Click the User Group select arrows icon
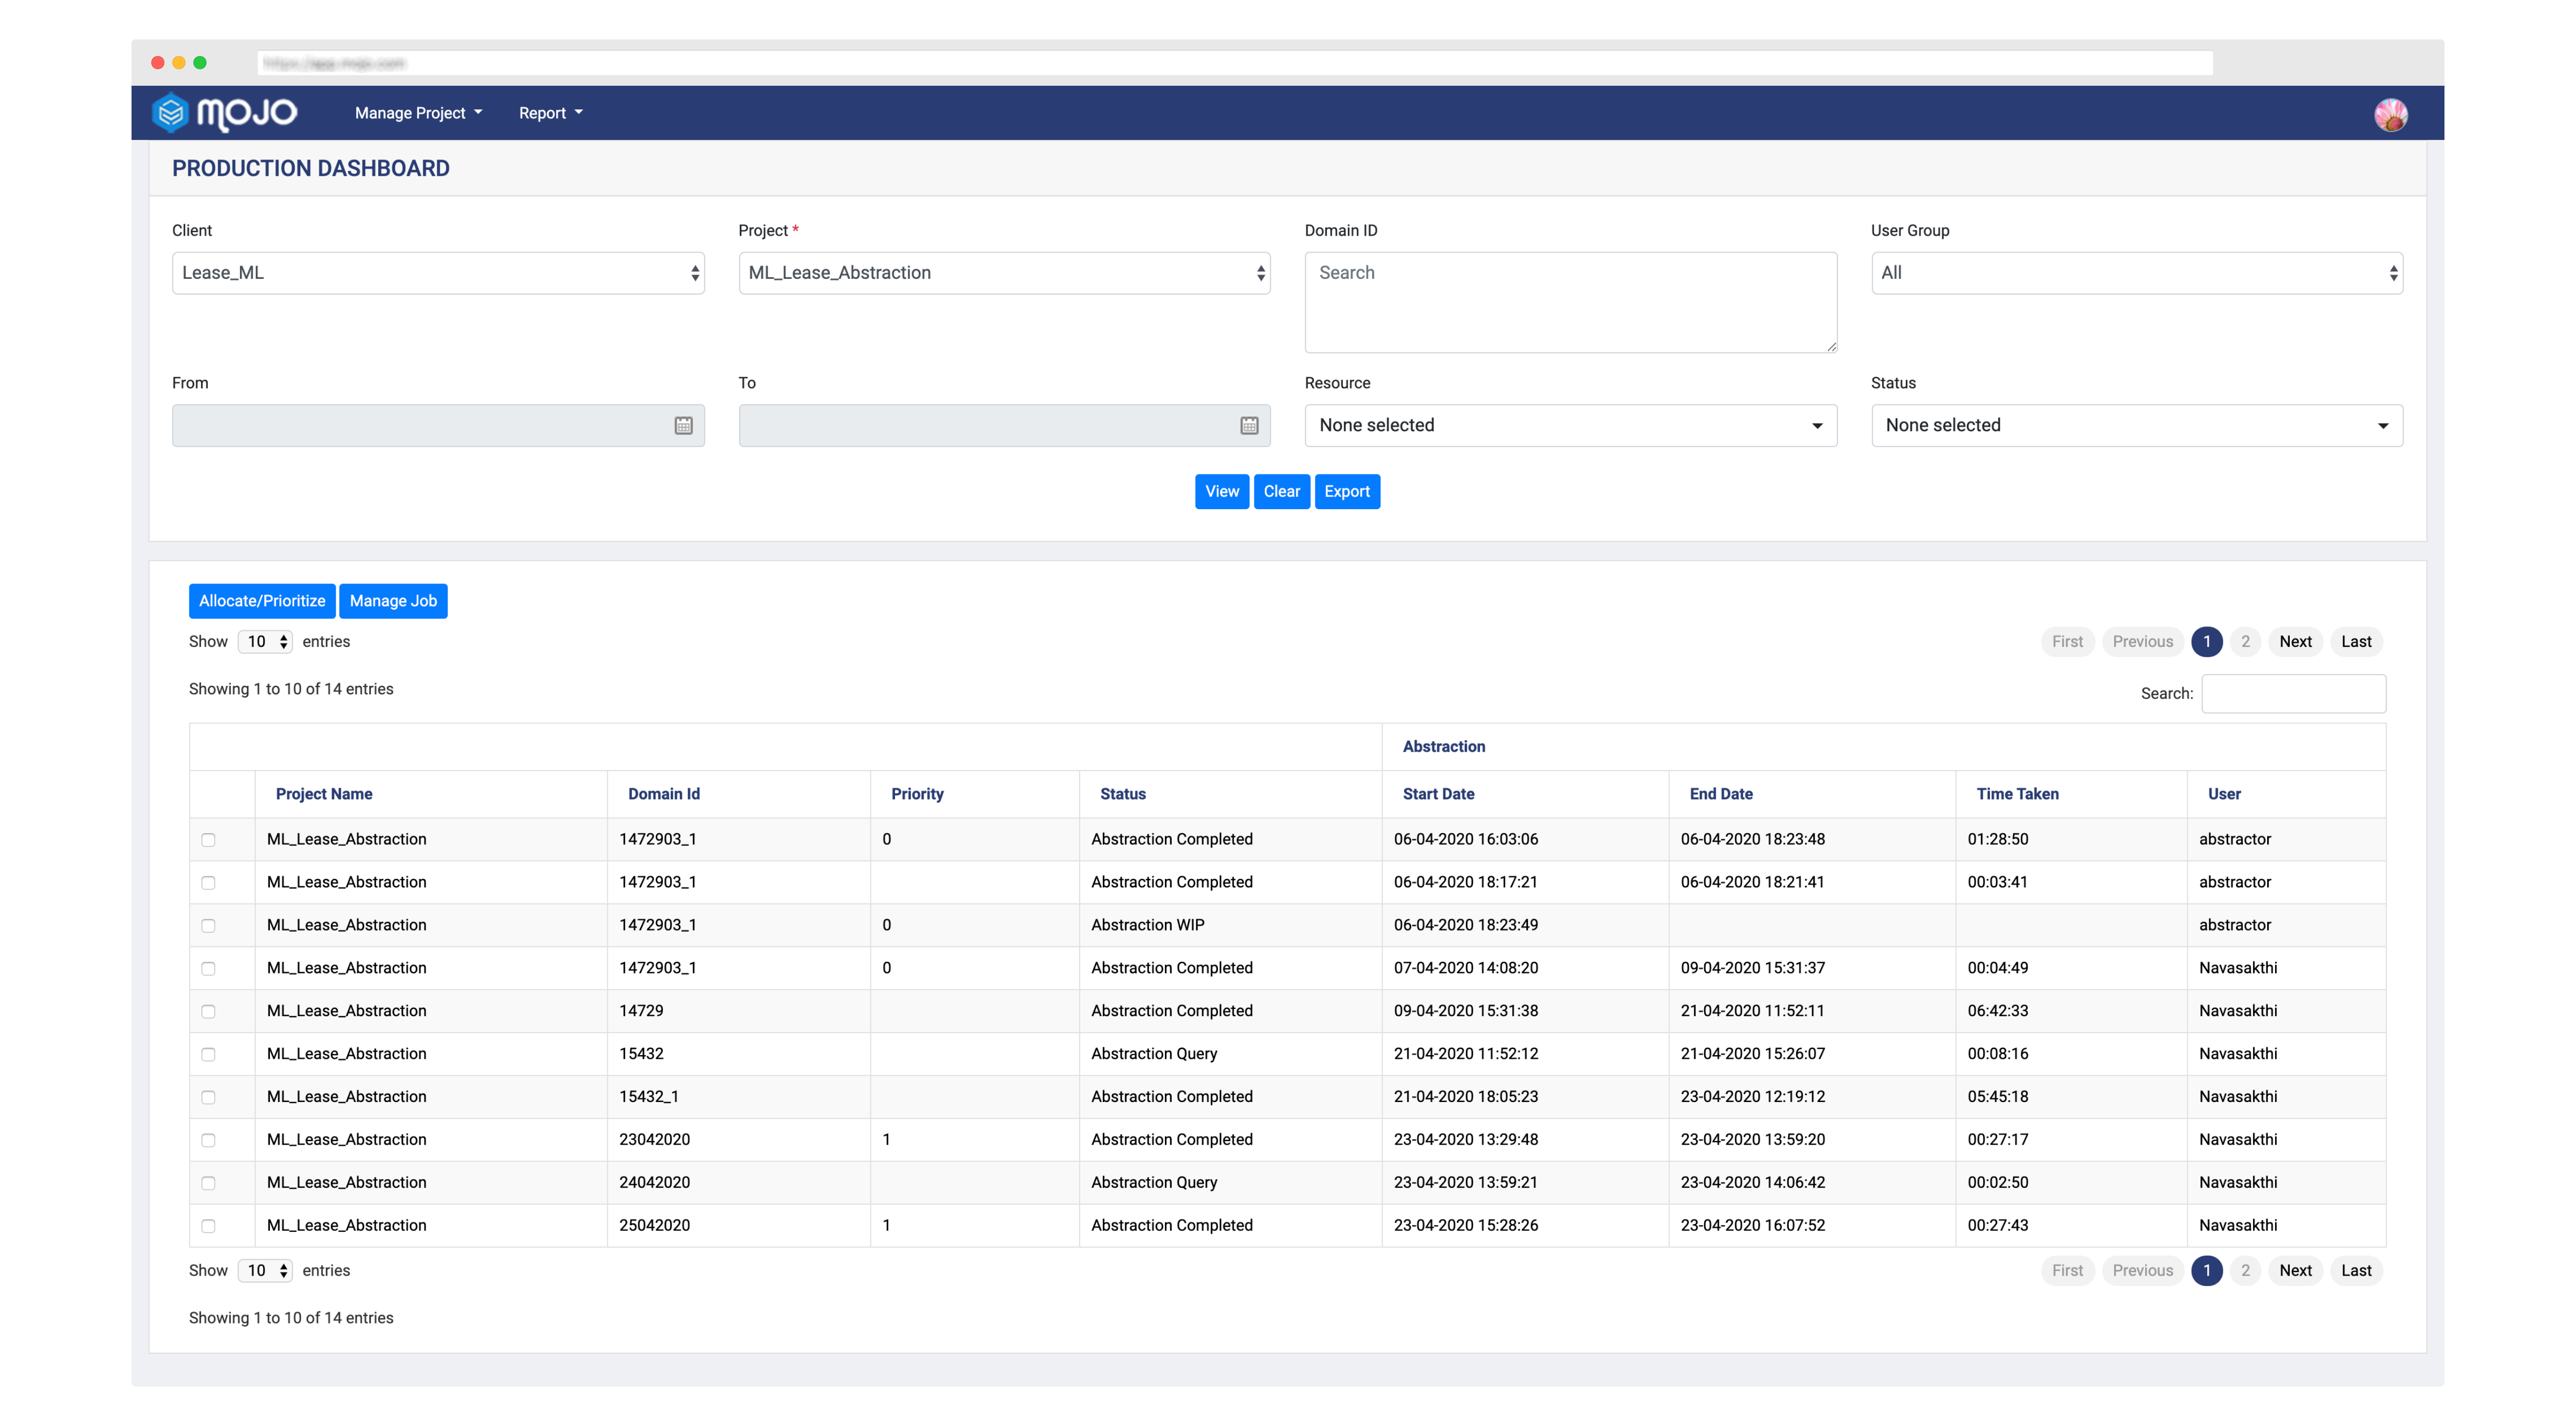2576x1426 pixels. click(x=2393, y=273)
